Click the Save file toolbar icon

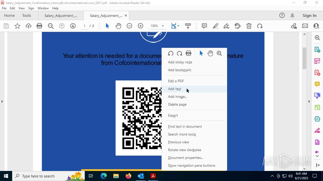click(x=6, y=26)
